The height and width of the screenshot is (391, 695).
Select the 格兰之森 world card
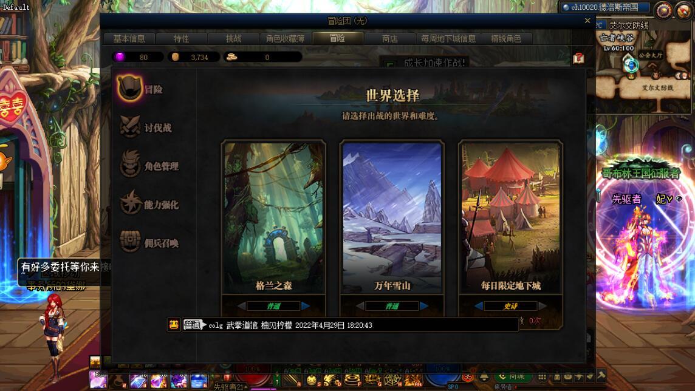(273, 217)
